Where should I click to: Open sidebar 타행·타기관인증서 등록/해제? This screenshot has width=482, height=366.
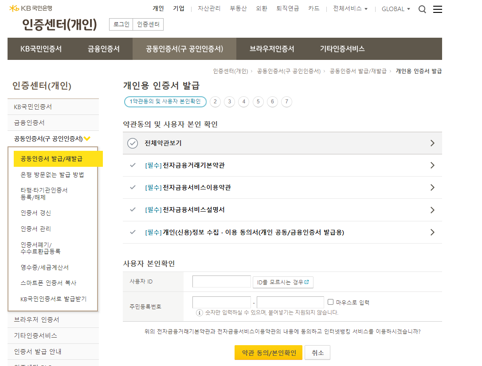click(44, 194)
